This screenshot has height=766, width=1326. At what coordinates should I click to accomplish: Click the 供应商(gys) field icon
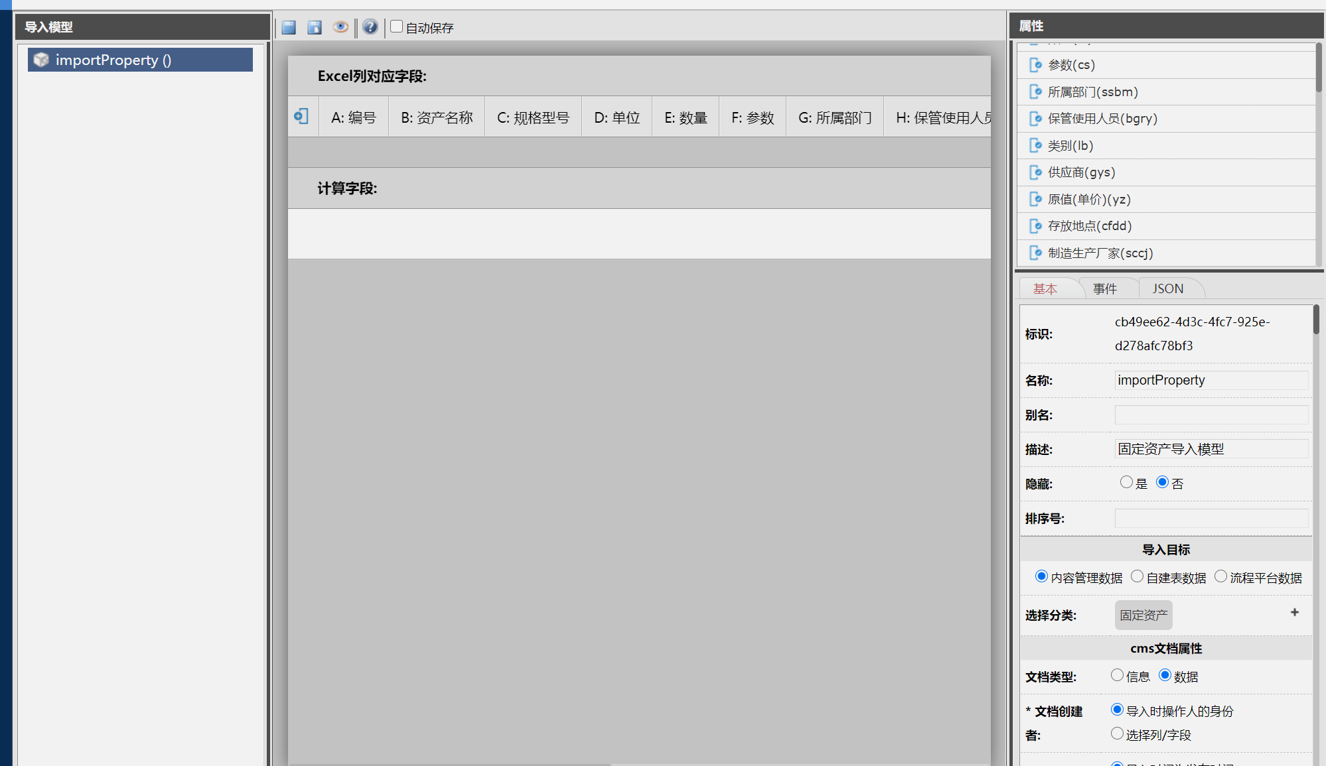coord(1035,172)
